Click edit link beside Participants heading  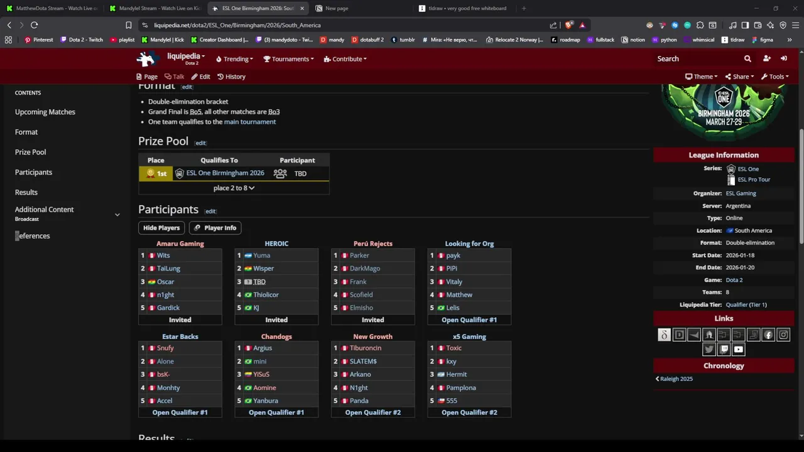[x=210, y=212]
